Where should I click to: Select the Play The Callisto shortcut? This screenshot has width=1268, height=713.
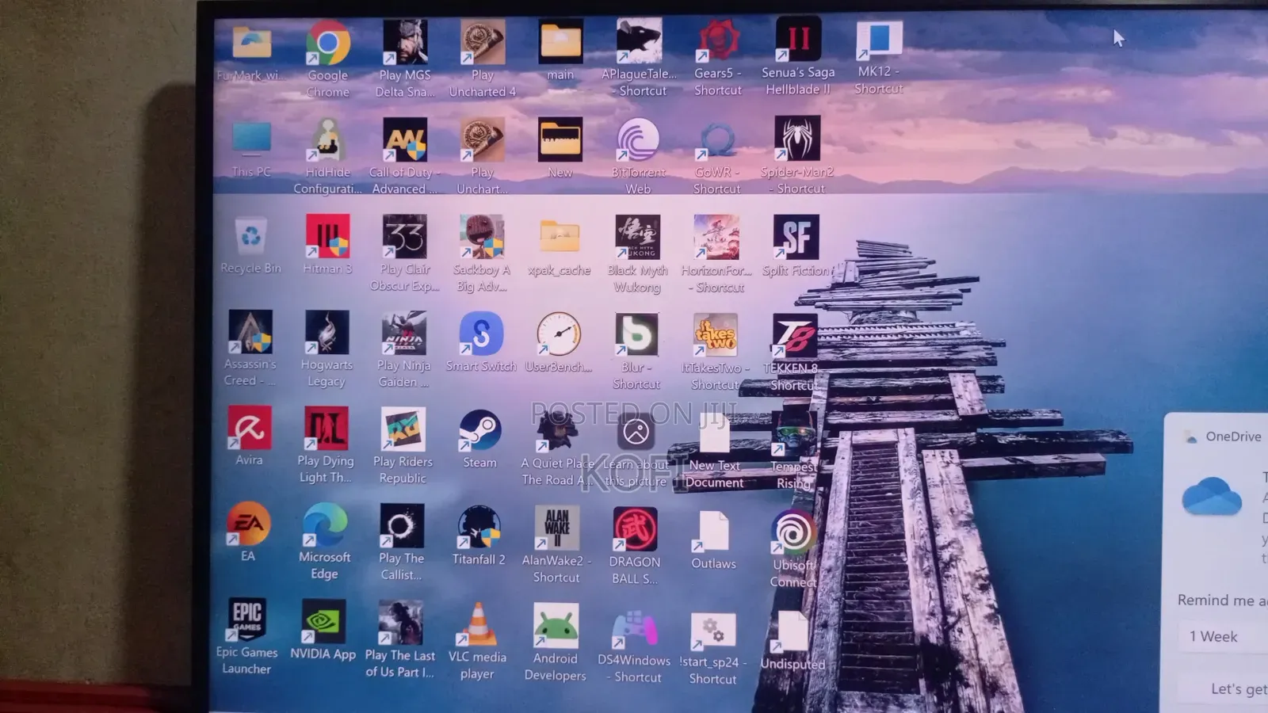(402, 526)
